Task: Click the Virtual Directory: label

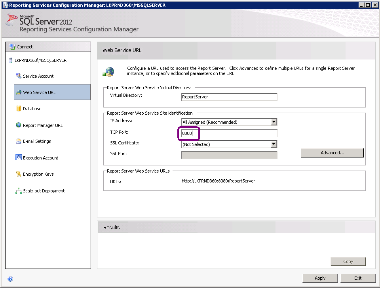Action: (126, 95)
